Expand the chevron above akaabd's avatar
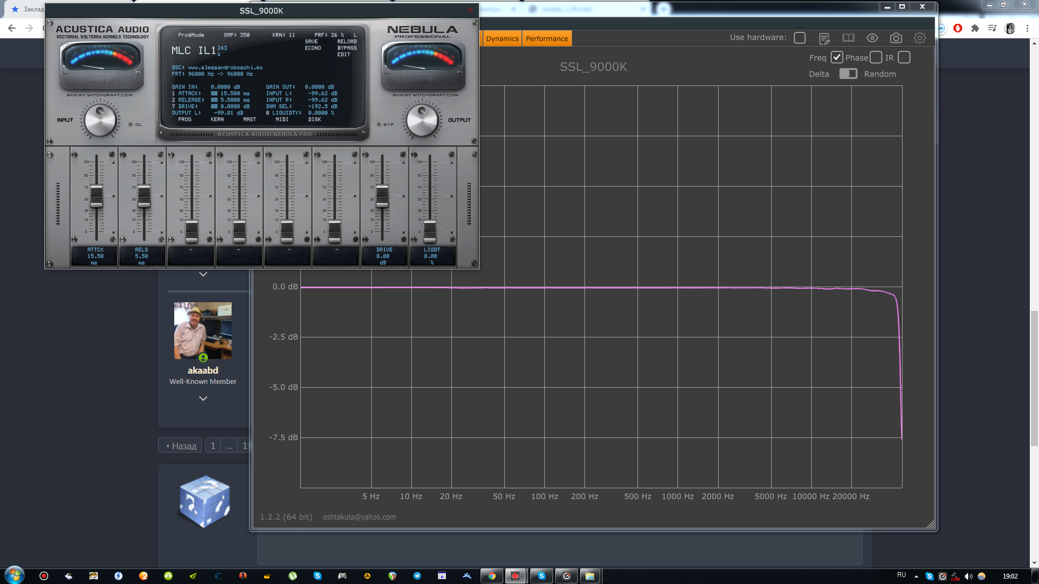 pyautogui.click(x=203, y=274)
